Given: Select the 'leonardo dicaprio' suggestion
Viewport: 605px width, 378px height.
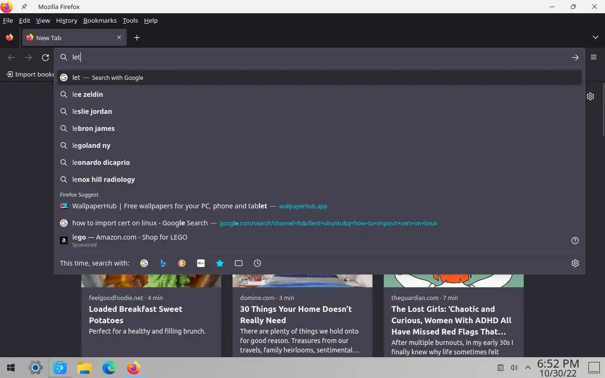Looking at the screenshot, I should 319,163.
